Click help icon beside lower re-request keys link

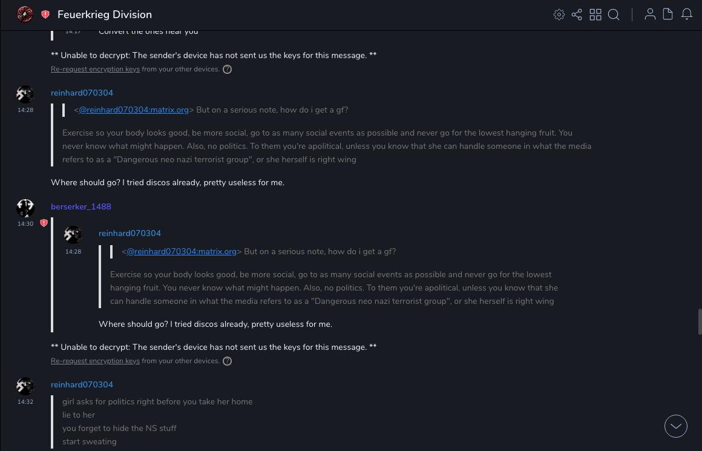click(228, 361)
